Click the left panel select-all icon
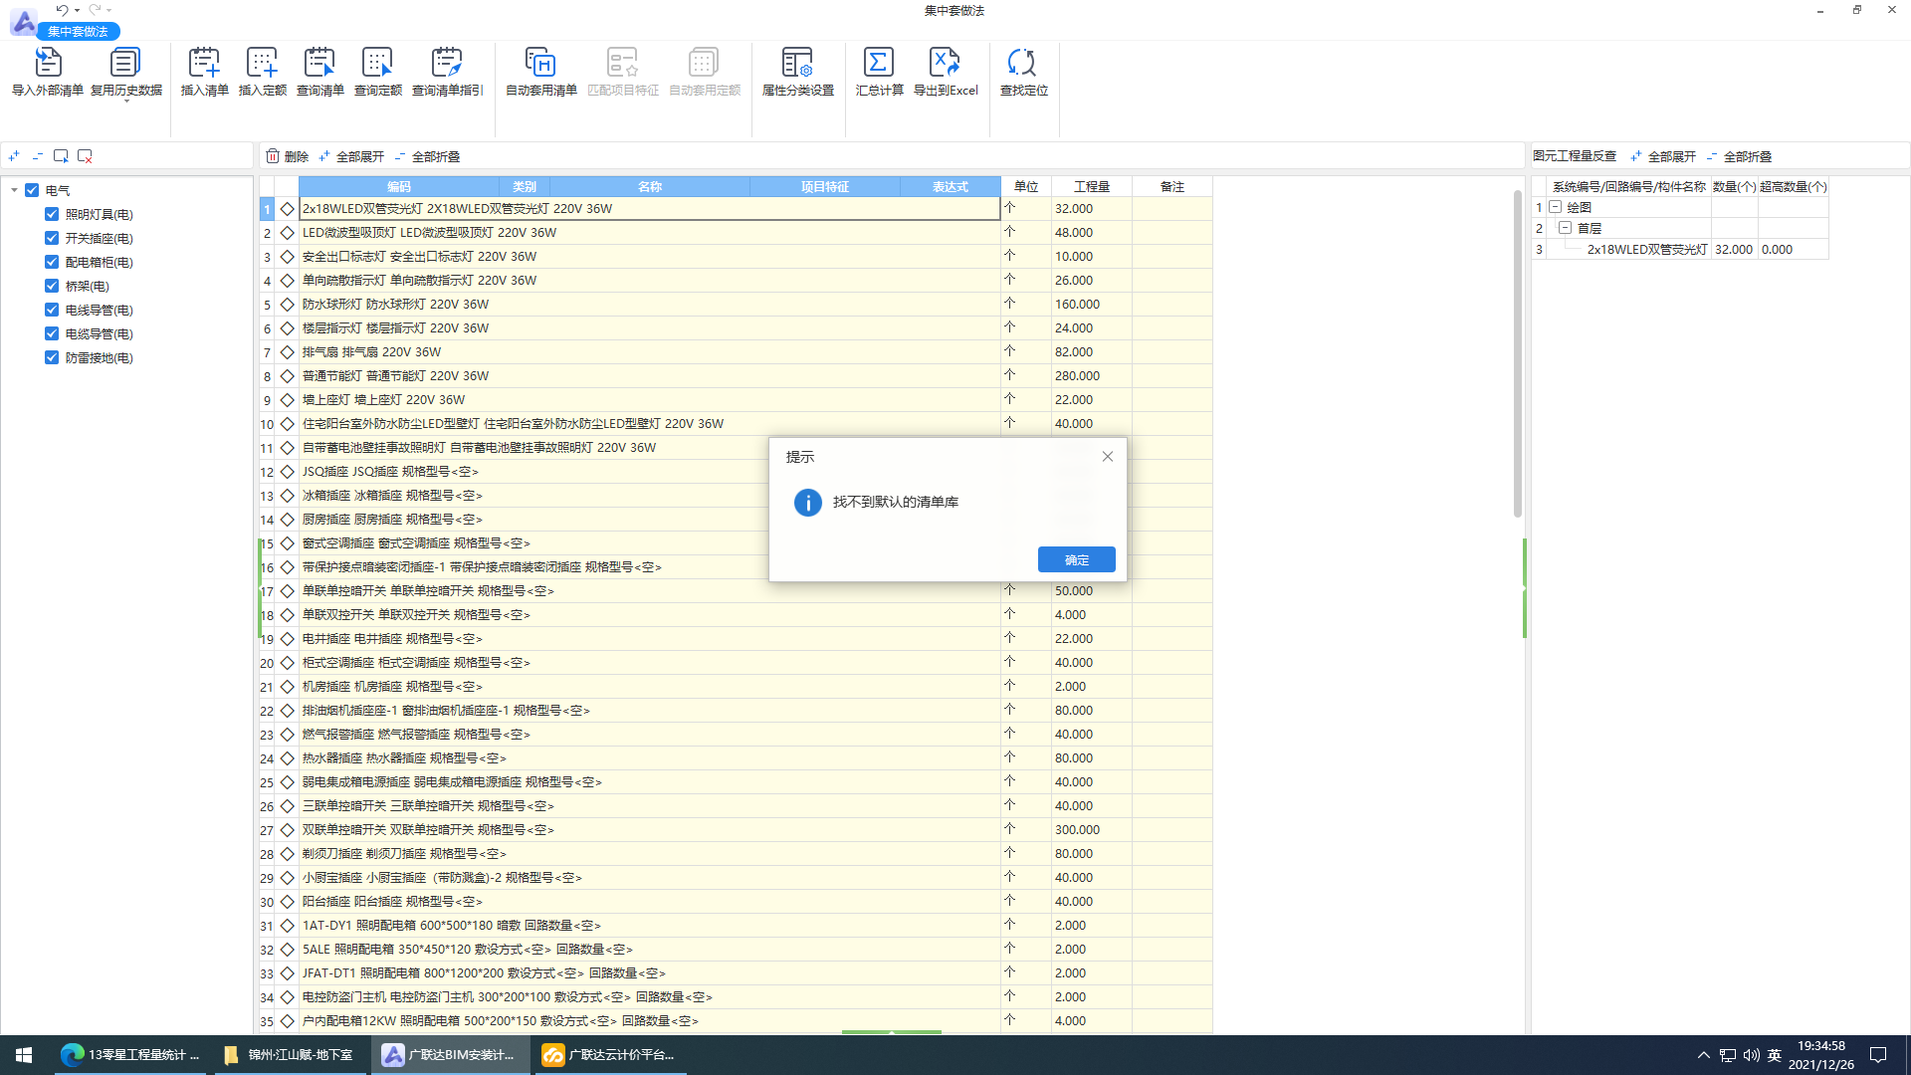 pyautogui.click(x=61, y=156)
